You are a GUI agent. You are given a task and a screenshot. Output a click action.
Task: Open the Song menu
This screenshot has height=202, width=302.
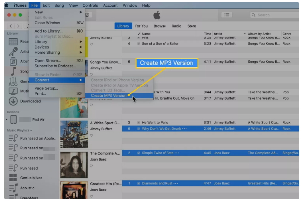click(59, 5)
